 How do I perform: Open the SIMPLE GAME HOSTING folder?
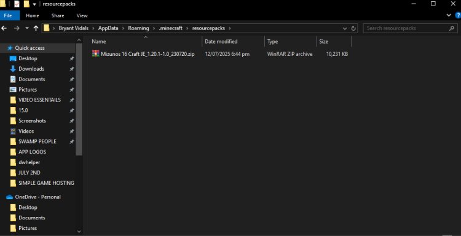46,183
